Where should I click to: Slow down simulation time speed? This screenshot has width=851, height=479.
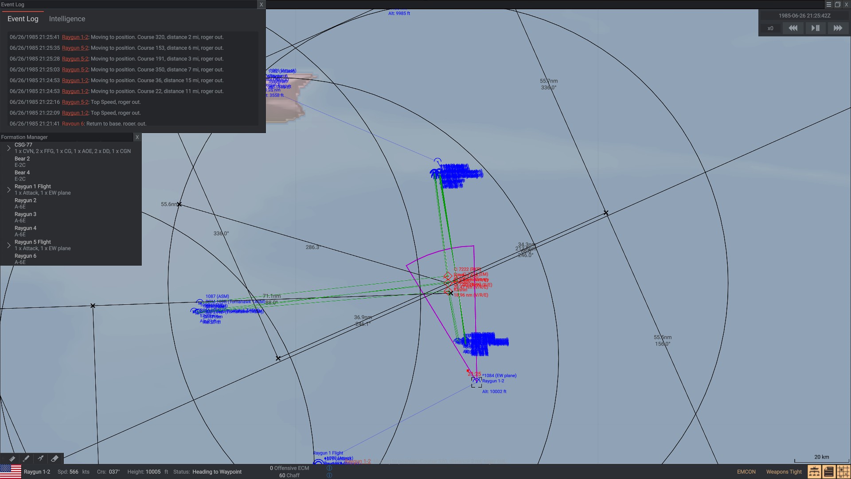(x=793, y=28)
